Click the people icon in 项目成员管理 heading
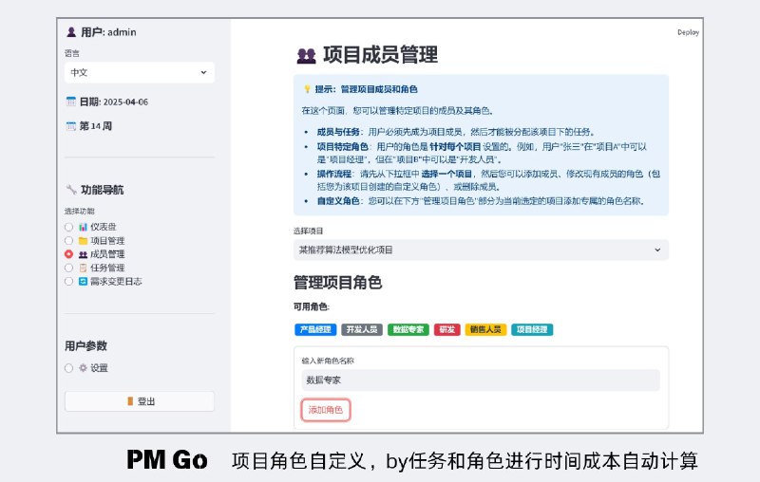Image resolution: width=760 pixels, height=482 pixels. [306, 56]
